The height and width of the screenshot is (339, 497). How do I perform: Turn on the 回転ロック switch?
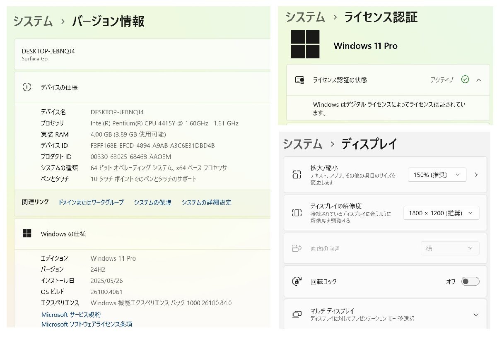[470, 281]
